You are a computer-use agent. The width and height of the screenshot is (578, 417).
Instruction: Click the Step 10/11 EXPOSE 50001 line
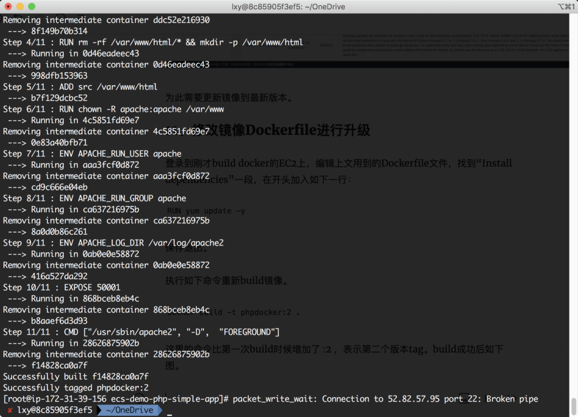point(62,287)
